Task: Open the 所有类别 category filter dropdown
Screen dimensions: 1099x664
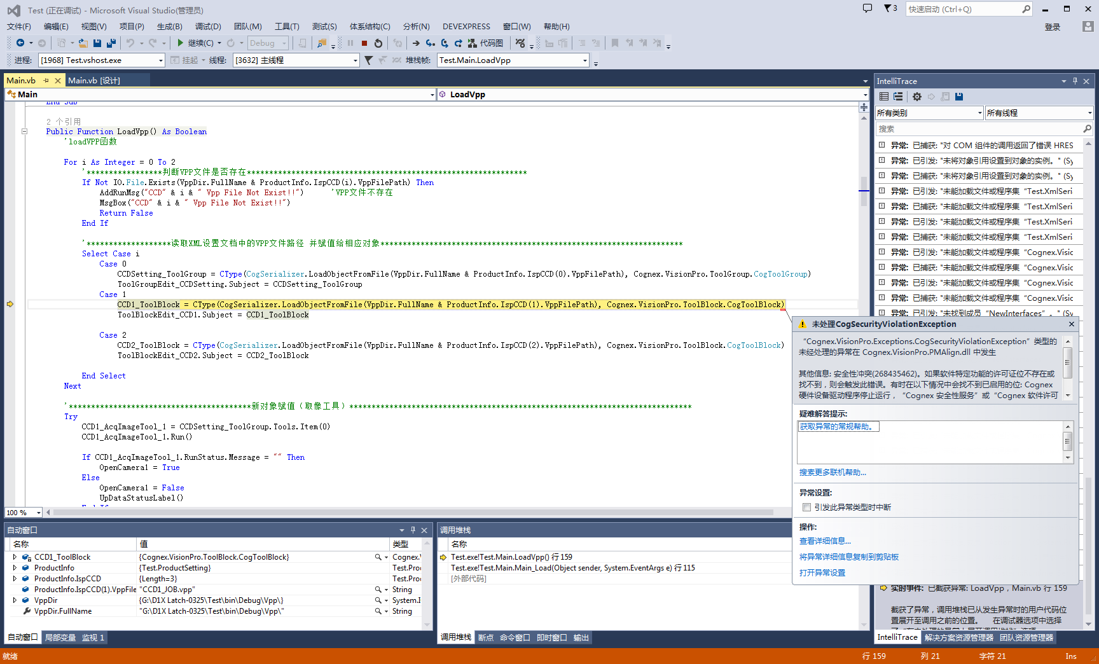Action: 930,113
